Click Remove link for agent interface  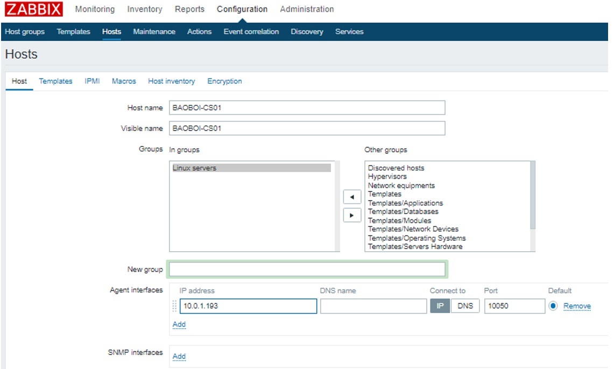(x=577, y=306)
